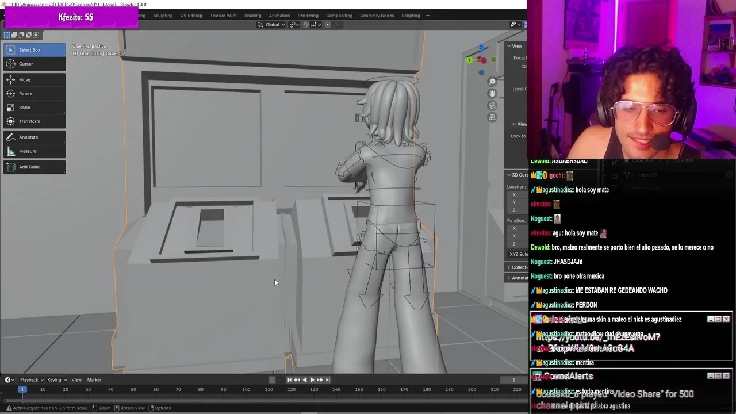Image resolution: width=736 pixels, height=414 pixels.
Task: Toggle proportional editing button
Action: (x=328, y=25)
